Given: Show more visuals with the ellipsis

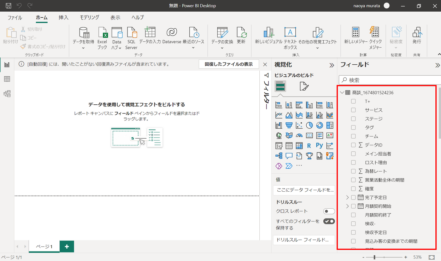Looking at the screenshot, I should point(299,166).
